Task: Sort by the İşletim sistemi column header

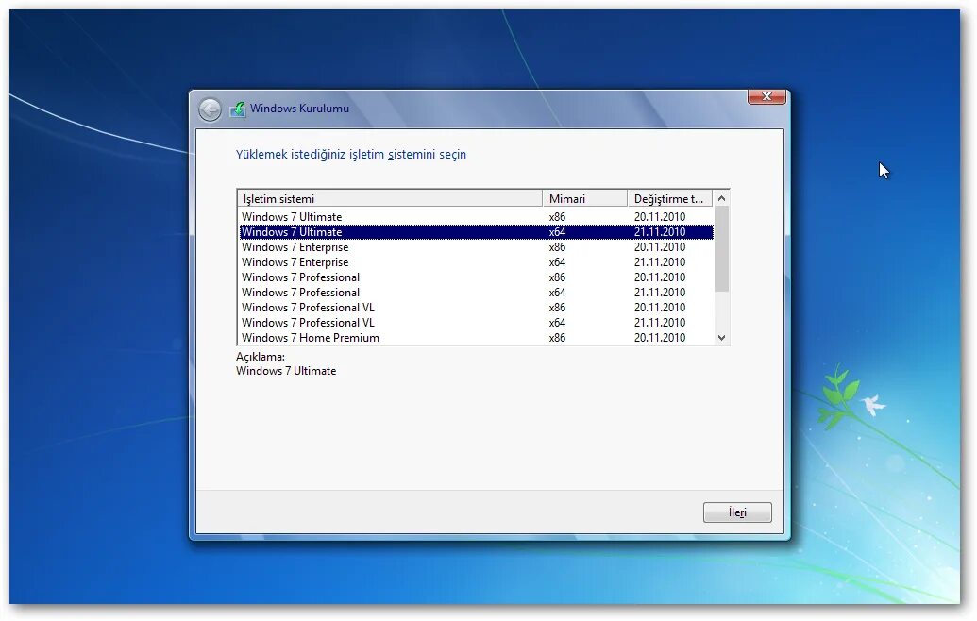Action: coord(390,199)
